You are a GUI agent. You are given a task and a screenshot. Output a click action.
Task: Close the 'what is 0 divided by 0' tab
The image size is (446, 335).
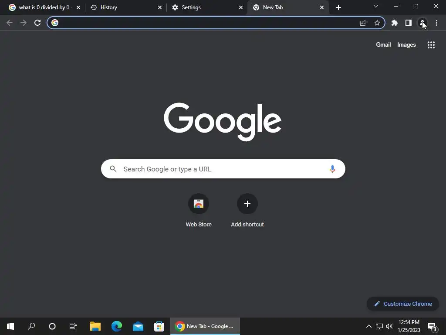(x=78, y=7)
